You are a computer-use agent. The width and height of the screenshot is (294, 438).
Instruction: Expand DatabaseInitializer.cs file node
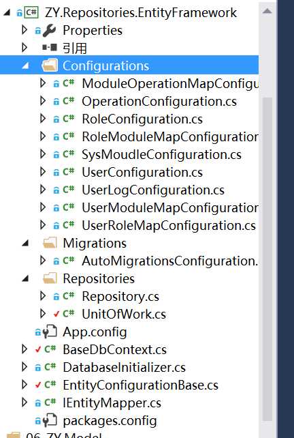(x=24, y=367)
